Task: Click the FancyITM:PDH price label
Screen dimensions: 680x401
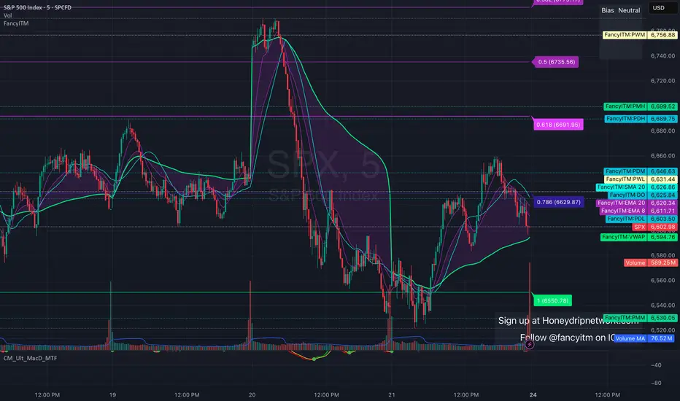Action: [641, 119]
